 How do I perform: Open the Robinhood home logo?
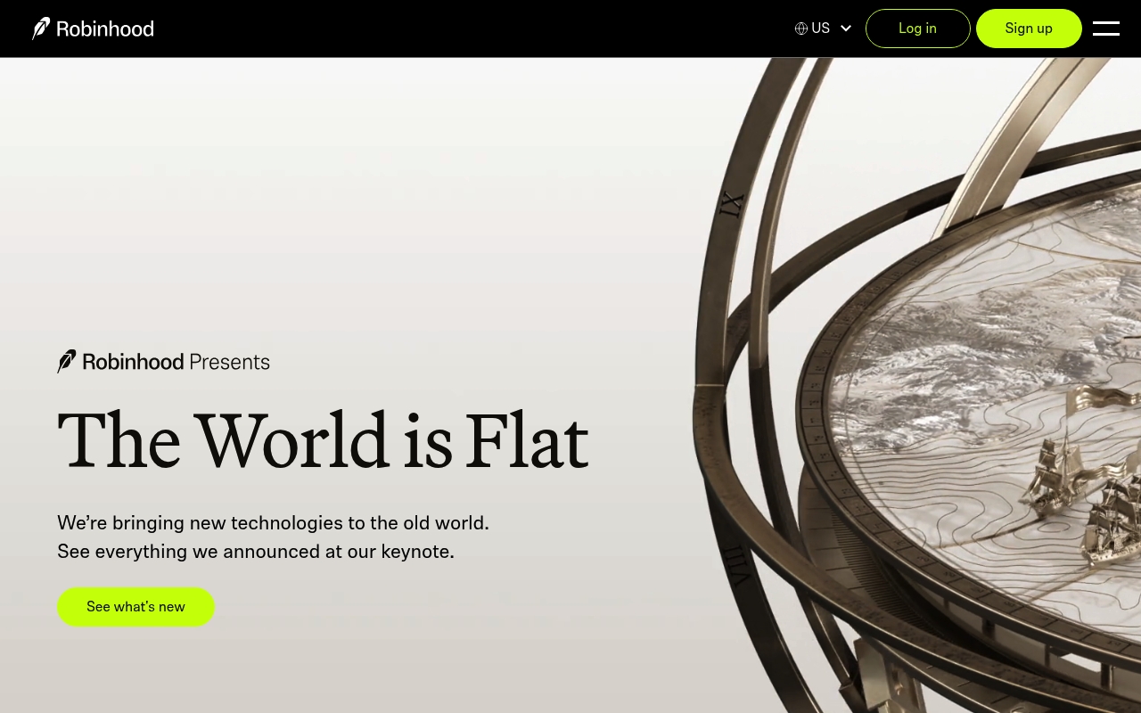coord(93,29)
